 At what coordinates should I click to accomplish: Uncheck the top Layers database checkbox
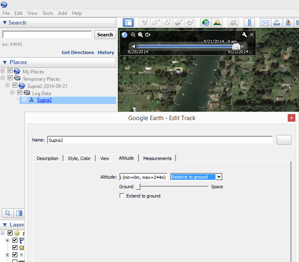pos(10,233)
